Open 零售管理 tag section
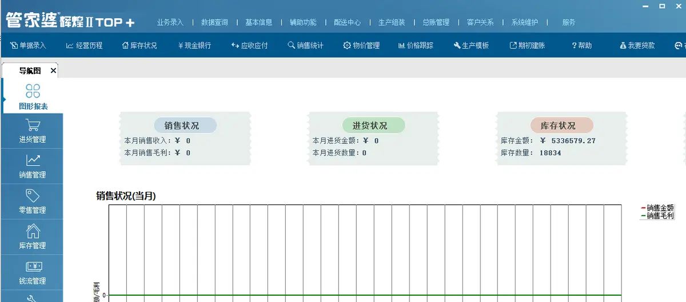This screenshot has width=686, height=302. click(33, 202)
